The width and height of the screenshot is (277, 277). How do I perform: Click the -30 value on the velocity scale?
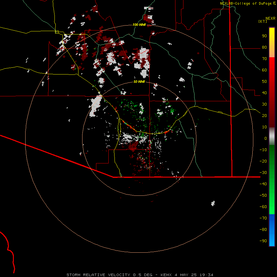(263, 173)
